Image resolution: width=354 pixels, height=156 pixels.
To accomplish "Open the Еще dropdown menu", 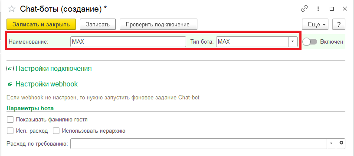I will [315, 24].
